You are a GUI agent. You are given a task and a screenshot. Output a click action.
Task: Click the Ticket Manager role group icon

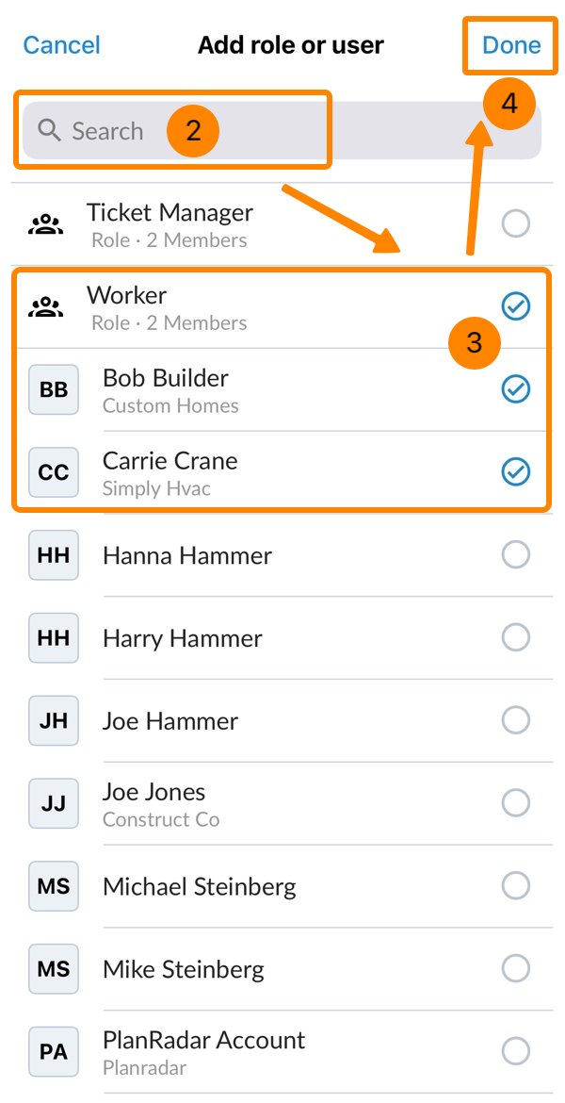click(x=45, y=224)
